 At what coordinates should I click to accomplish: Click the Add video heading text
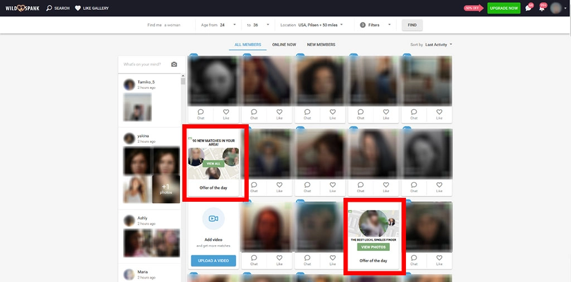tap(214, 240)
